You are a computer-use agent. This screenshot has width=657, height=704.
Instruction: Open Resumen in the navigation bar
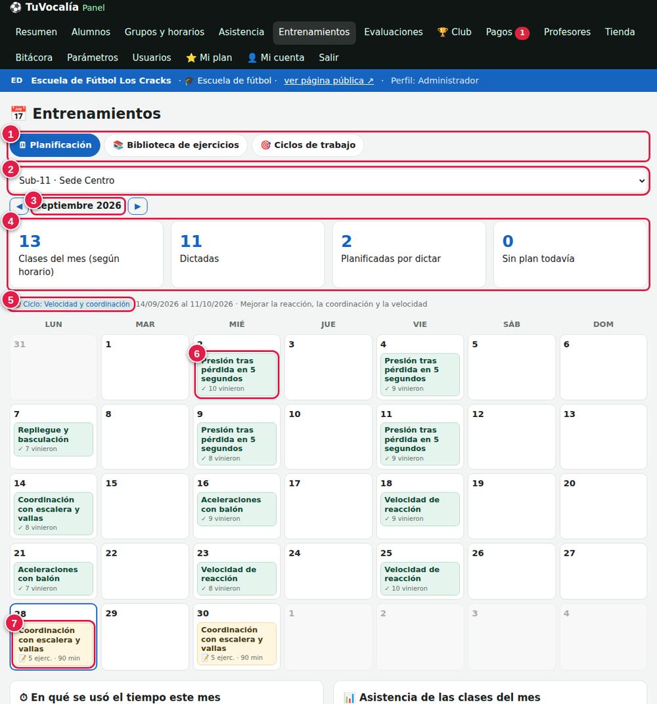click(36, 32)
